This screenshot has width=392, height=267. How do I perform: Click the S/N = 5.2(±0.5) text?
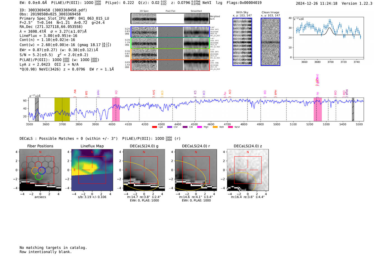pyautogui.click(x=36, y=55)
